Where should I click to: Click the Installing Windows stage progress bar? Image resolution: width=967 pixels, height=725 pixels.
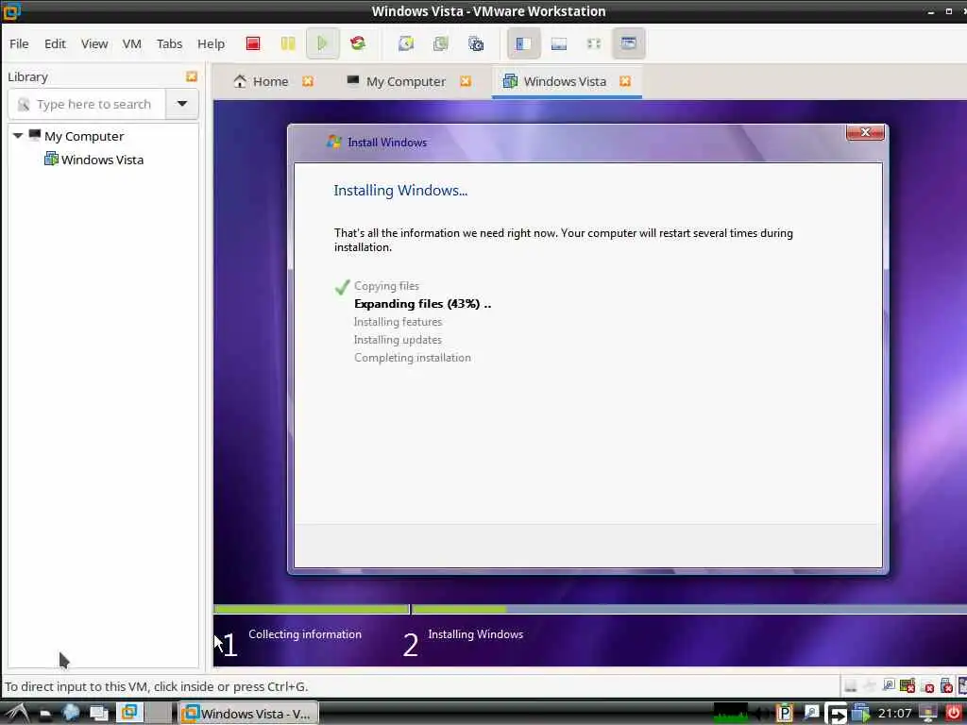(689, 609)
